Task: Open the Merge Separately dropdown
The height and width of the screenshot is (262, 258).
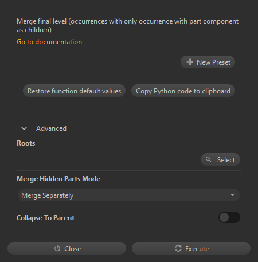Action: coord(129,195)
